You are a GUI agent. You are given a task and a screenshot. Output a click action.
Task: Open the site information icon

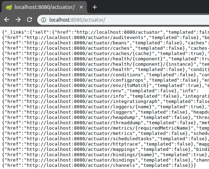(44, 20)
